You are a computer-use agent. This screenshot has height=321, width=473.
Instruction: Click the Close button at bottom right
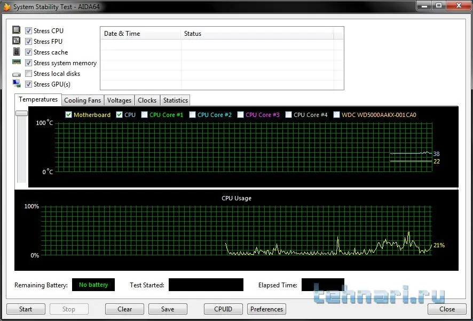point(447,309)
